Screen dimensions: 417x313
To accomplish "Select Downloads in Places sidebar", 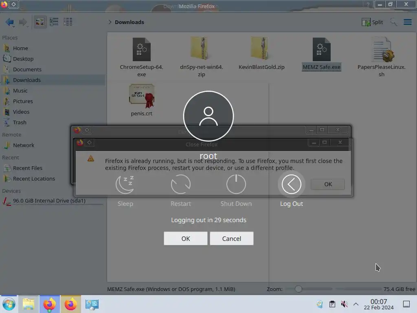I will [53, 80].
